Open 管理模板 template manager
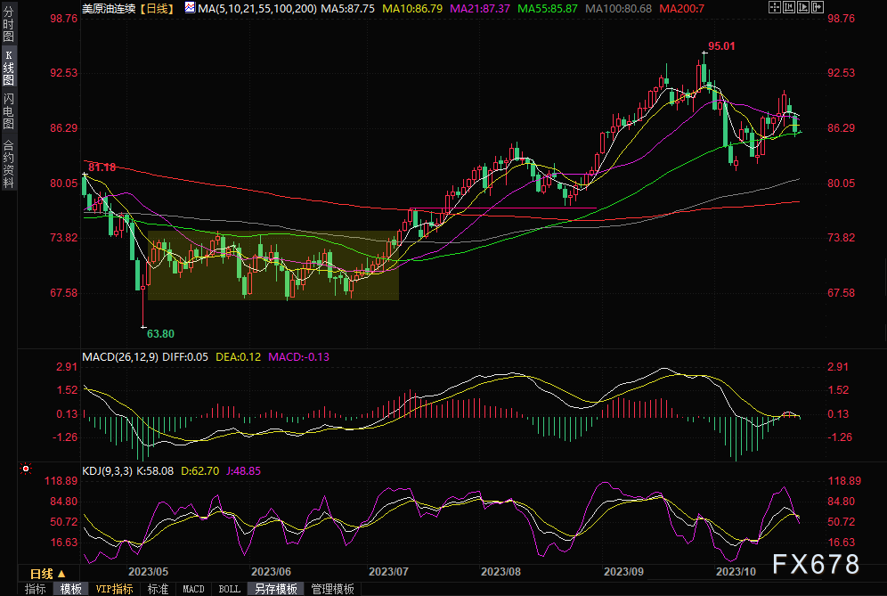Screen dimensions: 887x596 tap(332, 589)
